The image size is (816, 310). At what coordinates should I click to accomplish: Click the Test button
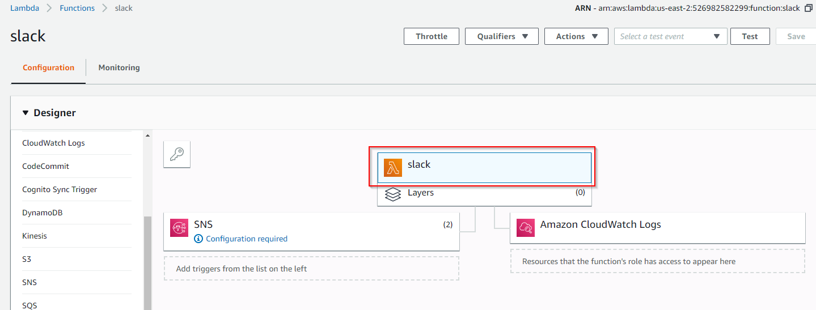tap(750, 36)
